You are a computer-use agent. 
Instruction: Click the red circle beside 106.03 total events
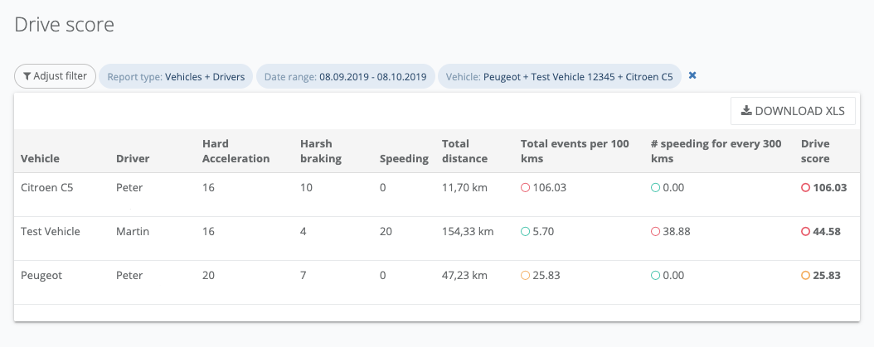[x=525, y=188]
